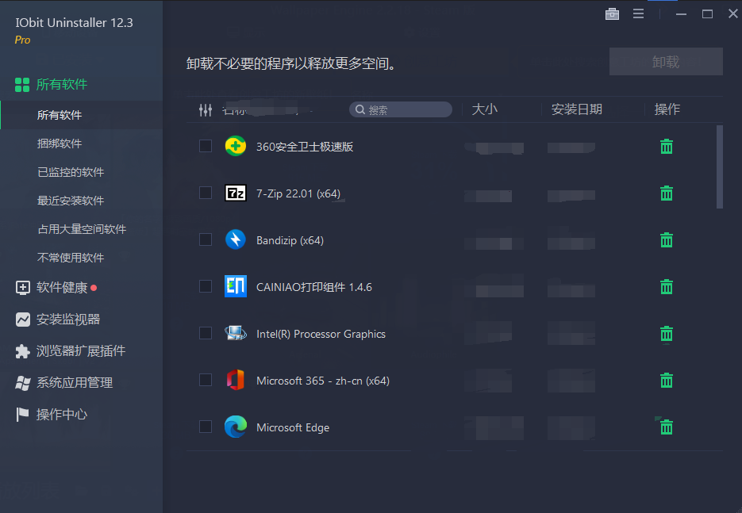
Task: Click the 操作 column header
Action: pos(667,109)
